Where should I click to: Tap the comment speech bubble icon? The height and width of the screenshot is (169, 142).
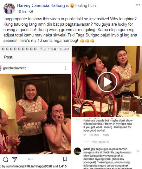pyautogui.click(x=5, y=159)
